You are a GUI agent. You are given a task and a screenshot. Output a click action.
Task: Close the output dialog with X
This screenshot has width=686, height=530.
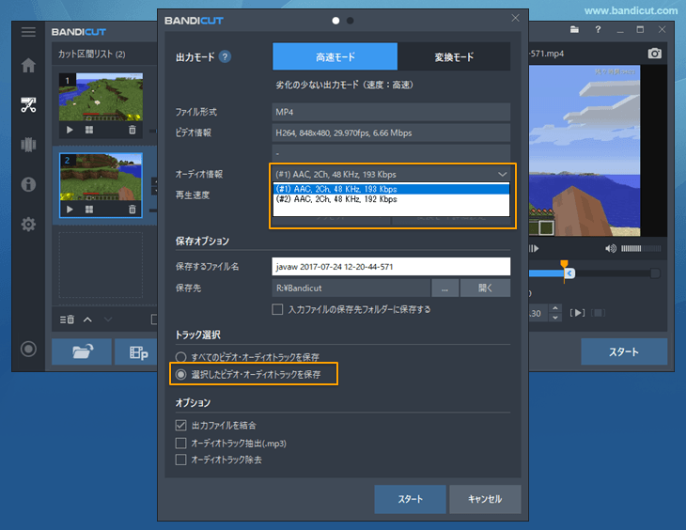[515, 18]
